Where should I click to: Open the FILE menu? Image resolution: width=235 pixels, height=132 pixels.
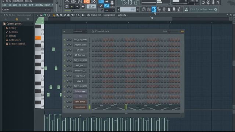[4, 5]
